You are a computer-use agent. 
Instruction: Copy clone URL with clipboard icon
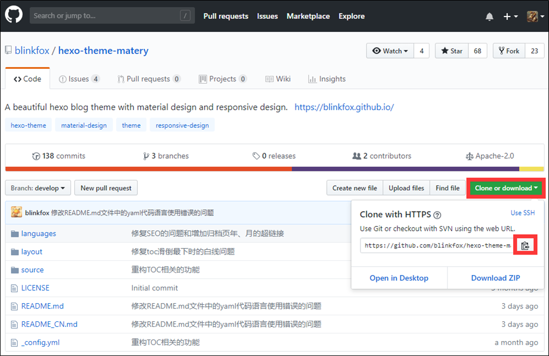(525, 245)
